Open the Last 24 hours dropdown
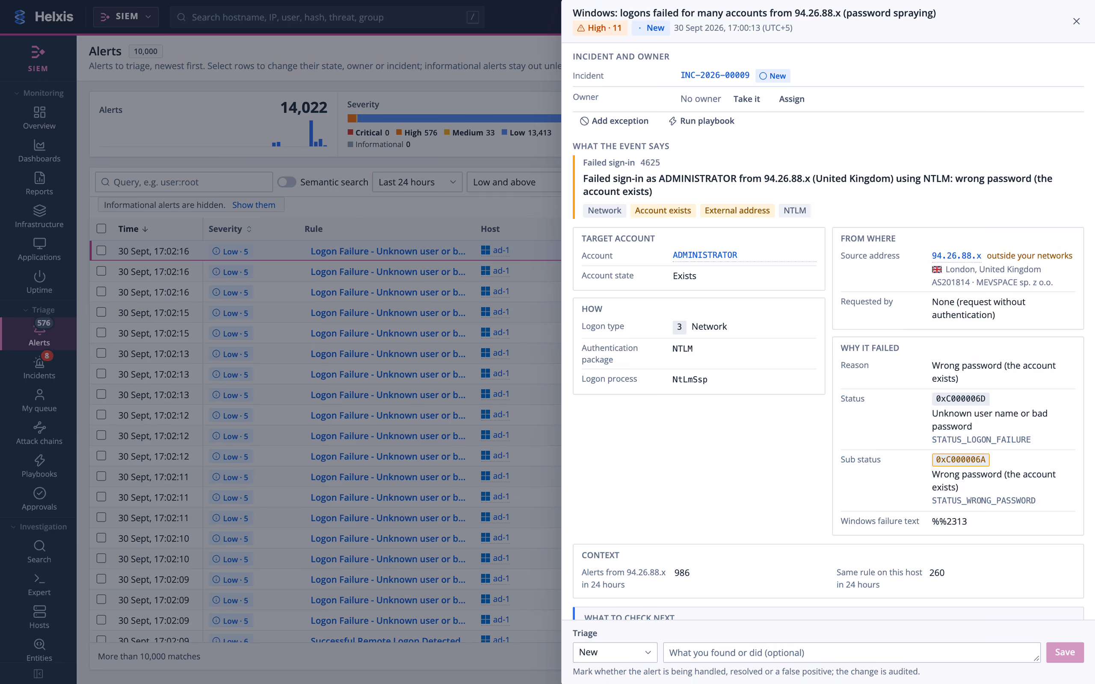 click(x=417, y=182)
